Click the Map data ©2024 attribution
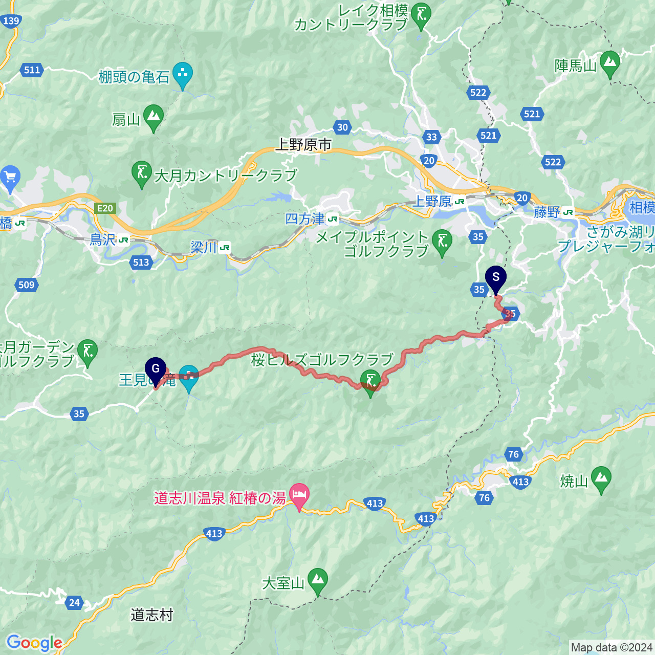Screen dimensions: 655x655 (x=612, y=648)
